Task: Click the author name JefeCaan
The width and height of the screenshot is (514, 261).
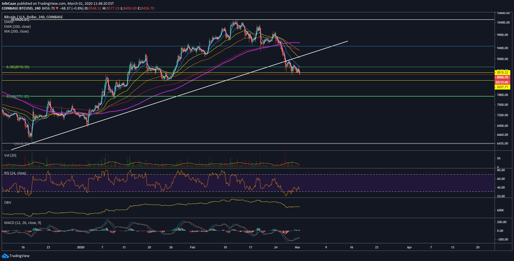Action: (x=9, y=4)
